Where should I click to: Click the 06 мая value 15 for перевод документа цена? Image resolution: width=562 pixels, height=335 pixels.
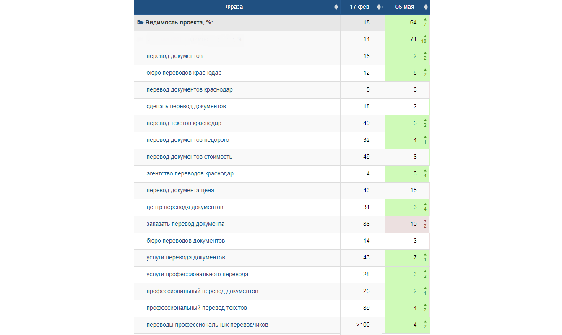pyautogui.click(x=414, y=191)
